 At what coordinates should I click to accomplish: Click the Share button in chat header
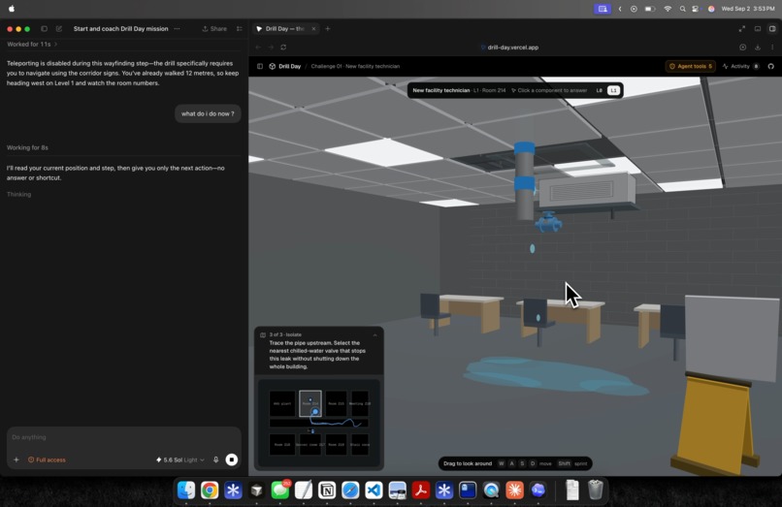point(214,29)
